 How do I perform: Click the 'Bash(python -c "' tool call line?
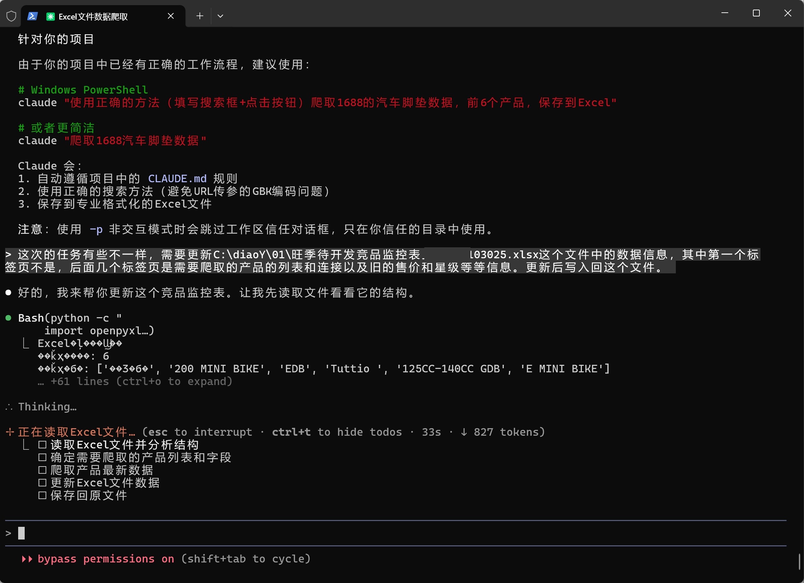click(70, 318)
